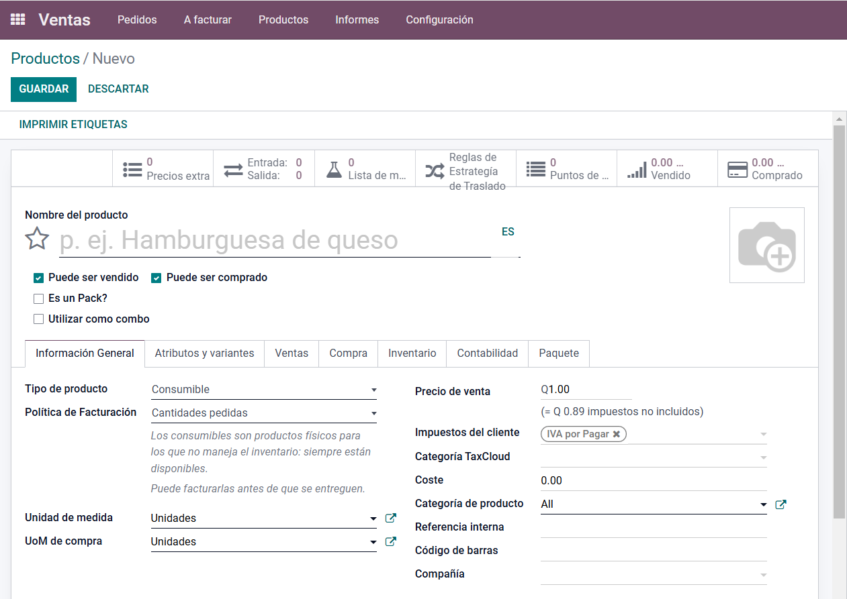Screen dimensions: 847x599
Task: Open the apps grid menu icon
Action: (x=18, y=19)
